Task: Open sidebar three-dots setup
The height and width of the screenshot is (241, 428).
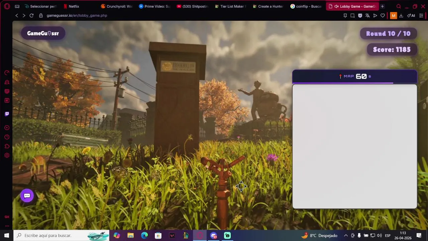Action: pos(7,226)
